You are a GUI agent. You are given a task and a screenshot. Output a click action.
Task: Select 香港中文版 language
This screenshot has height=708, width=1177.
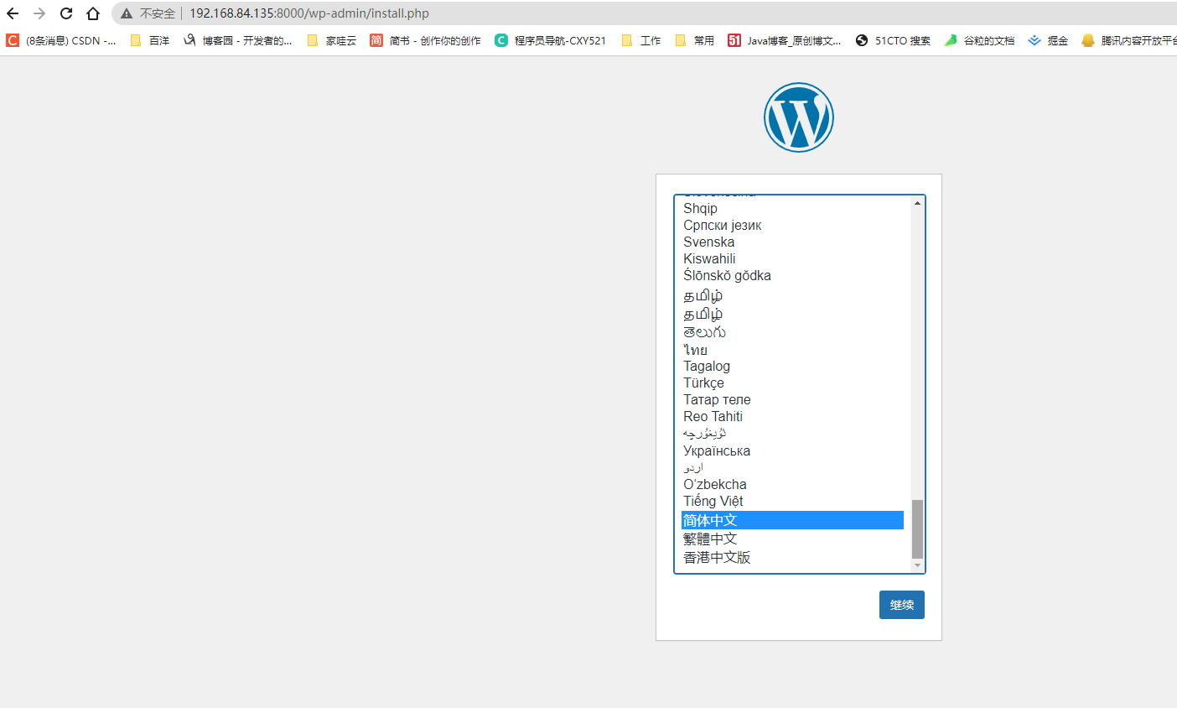tap(792, 557)
